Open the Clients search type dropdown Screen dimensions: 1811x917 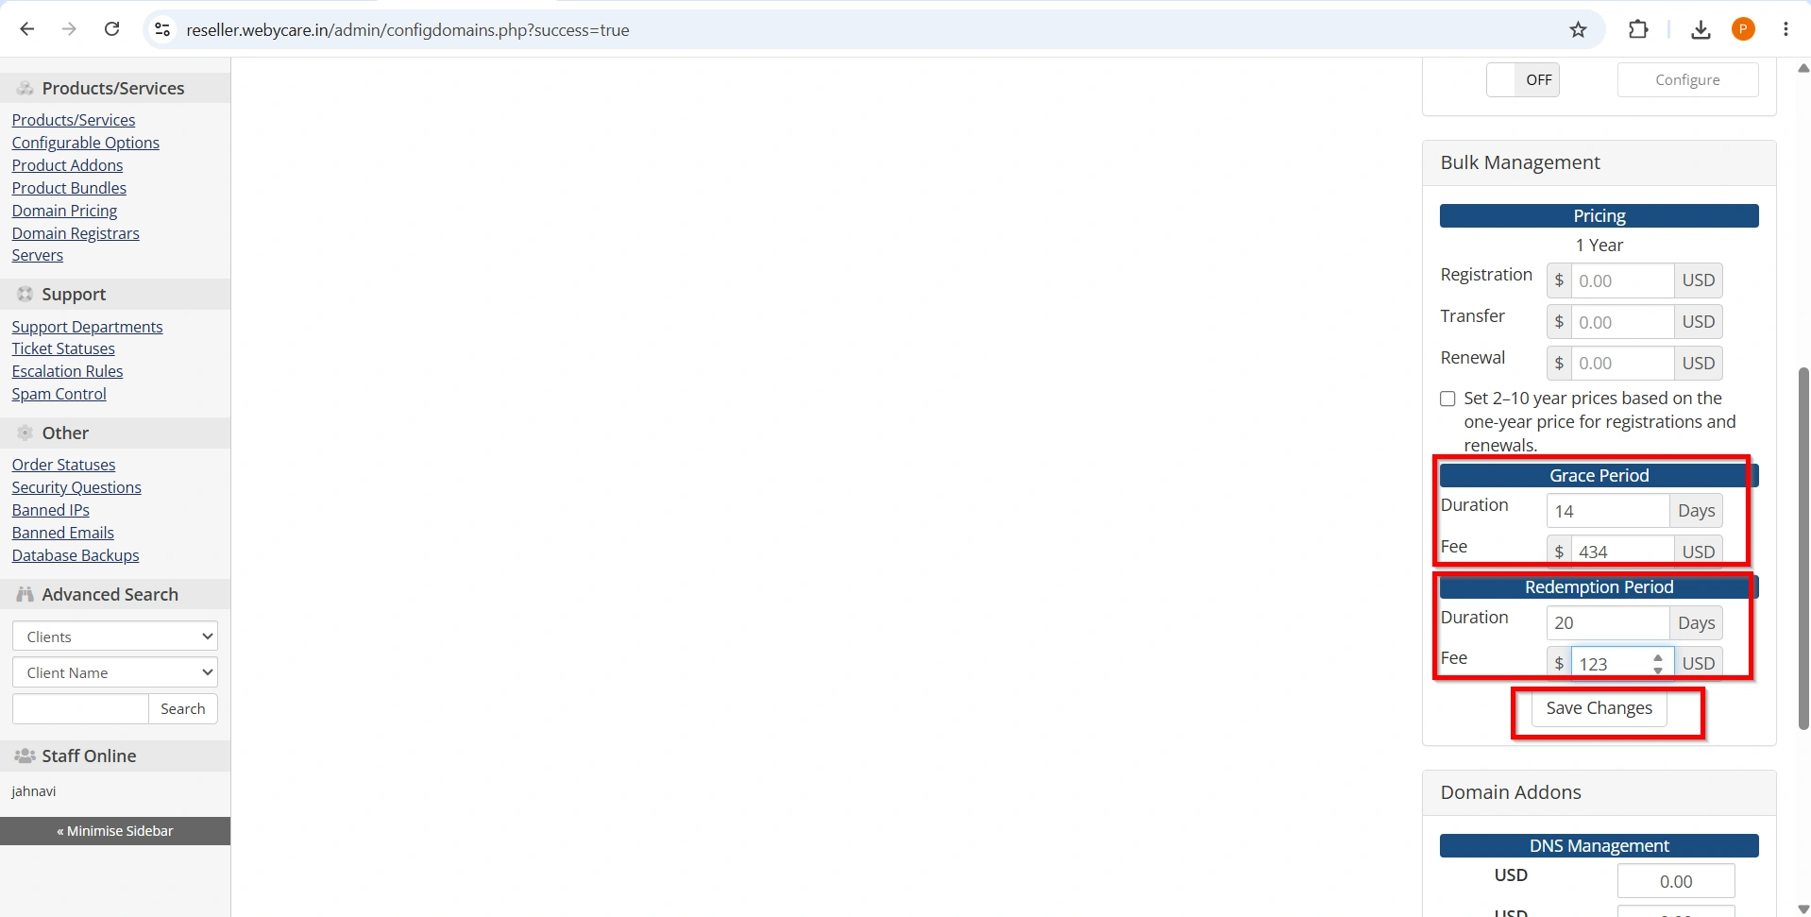tap(115, 637)
